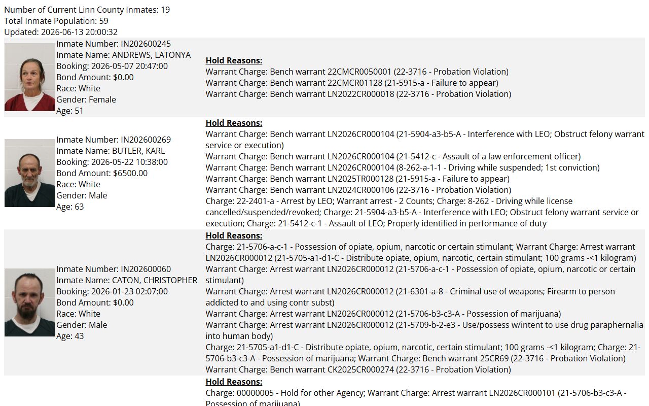The image size is (649, 406).
Task: Select the name CATON, CHRISTOPHER
Action: point(155,280)
